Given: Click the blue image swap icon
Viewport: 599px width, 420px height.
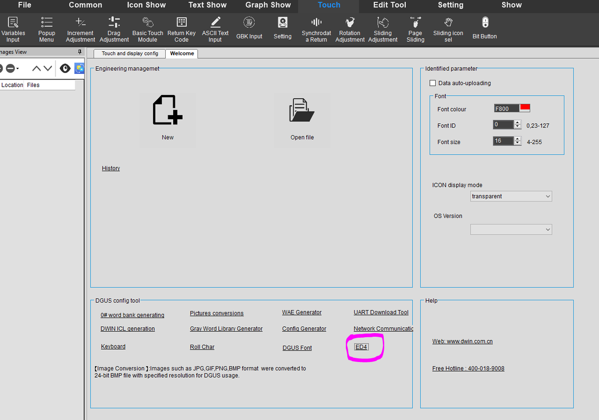Looking at the screenshot, I should 79,68.
